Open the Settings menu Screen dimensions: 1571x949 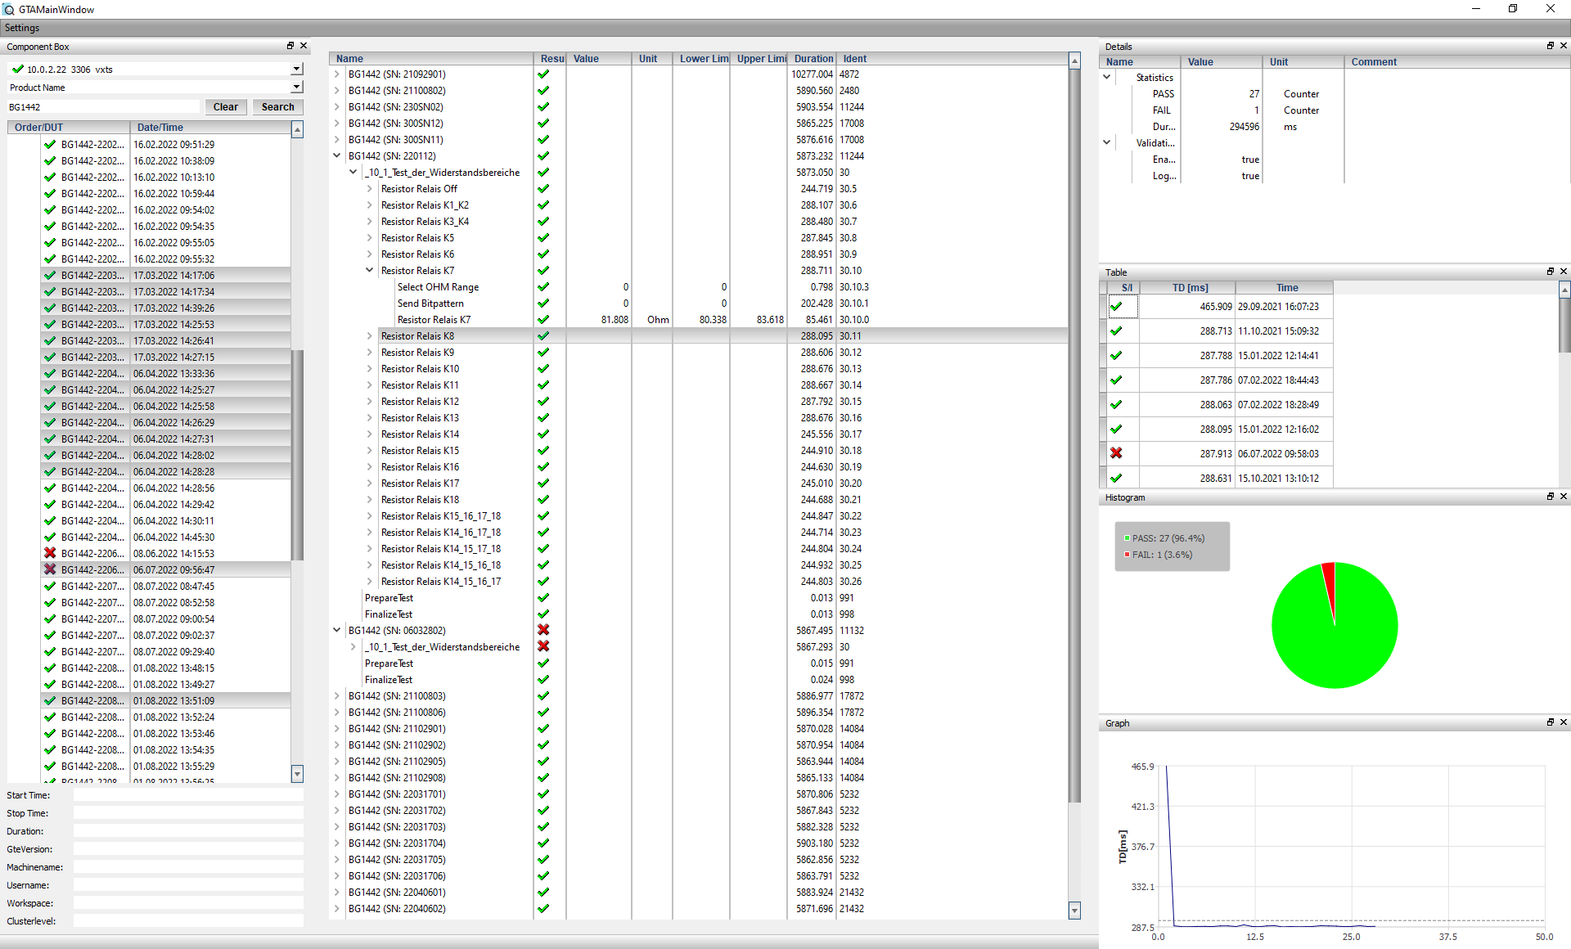coord(22,28)
